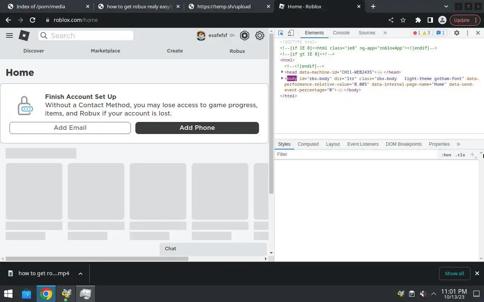Expand collapsed body content ellipsis
Image resolution: width=484 pixels, height=302 pixels.
pyautogui.click(x=340, y=90)
